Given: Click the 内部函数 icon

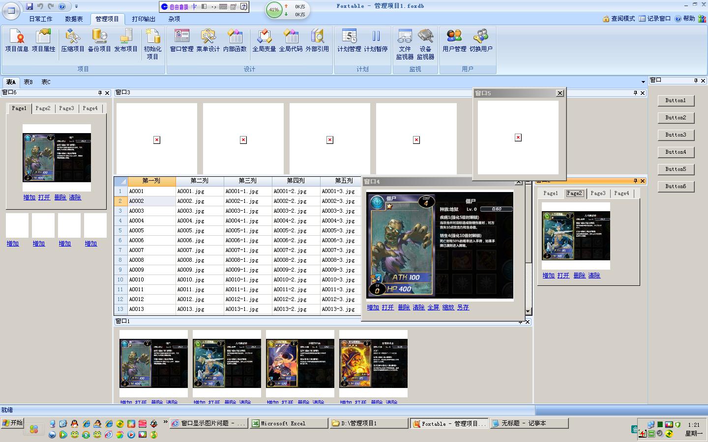Looking at the screenshot, I should pyautogui.click(x=235, y=41).
